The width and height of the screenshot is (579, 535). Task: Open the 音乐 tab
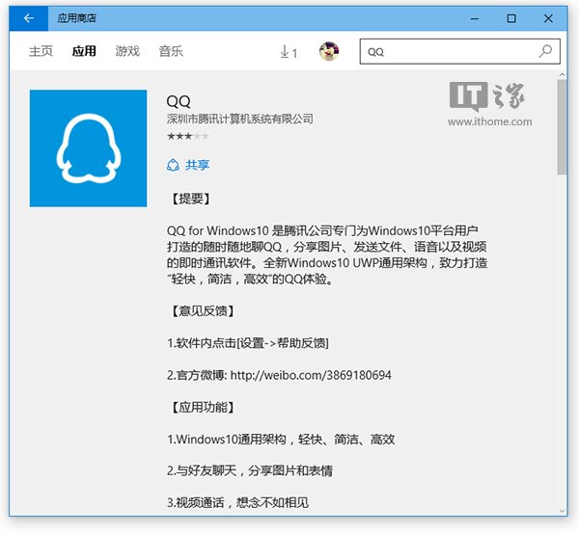point(171,51)
